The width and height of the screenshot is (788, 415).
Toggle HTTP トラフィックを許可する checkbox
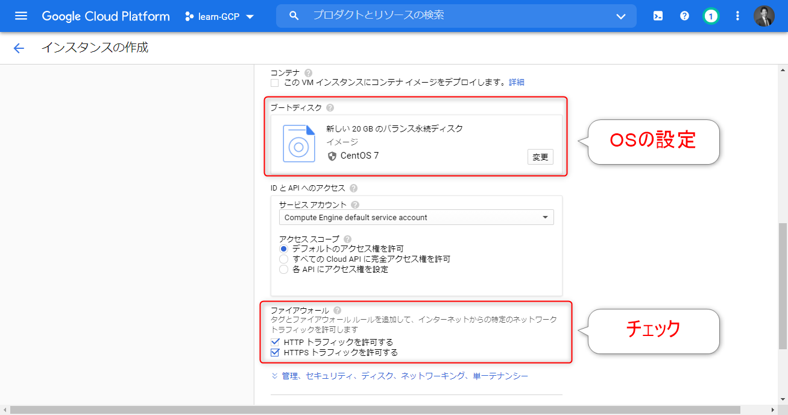pos(275,342)
